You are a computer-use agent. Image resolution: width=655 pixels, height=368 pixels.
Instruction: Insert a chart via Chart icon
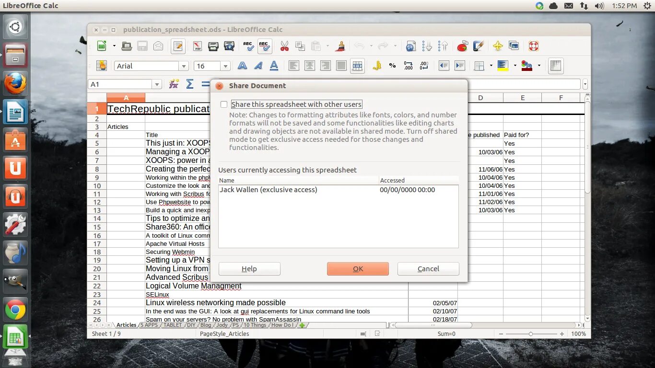tap(462, 46)
